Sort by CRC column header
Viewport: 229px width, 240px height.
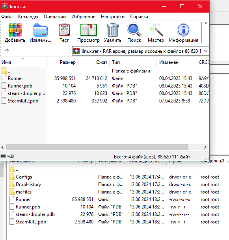pyautogui.click(x=202, y=62)
